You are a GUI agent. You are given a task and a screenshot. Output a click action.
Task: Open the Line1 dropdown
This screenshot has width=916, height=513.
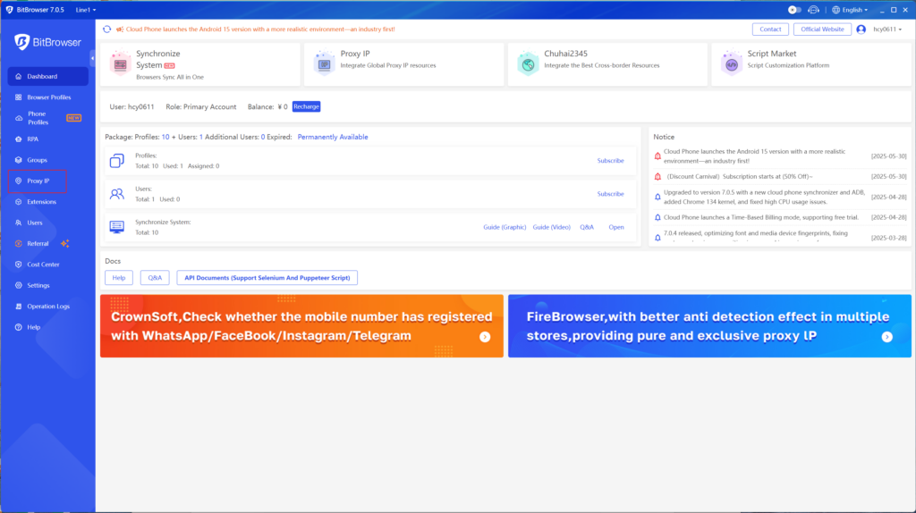click(85, 10)
